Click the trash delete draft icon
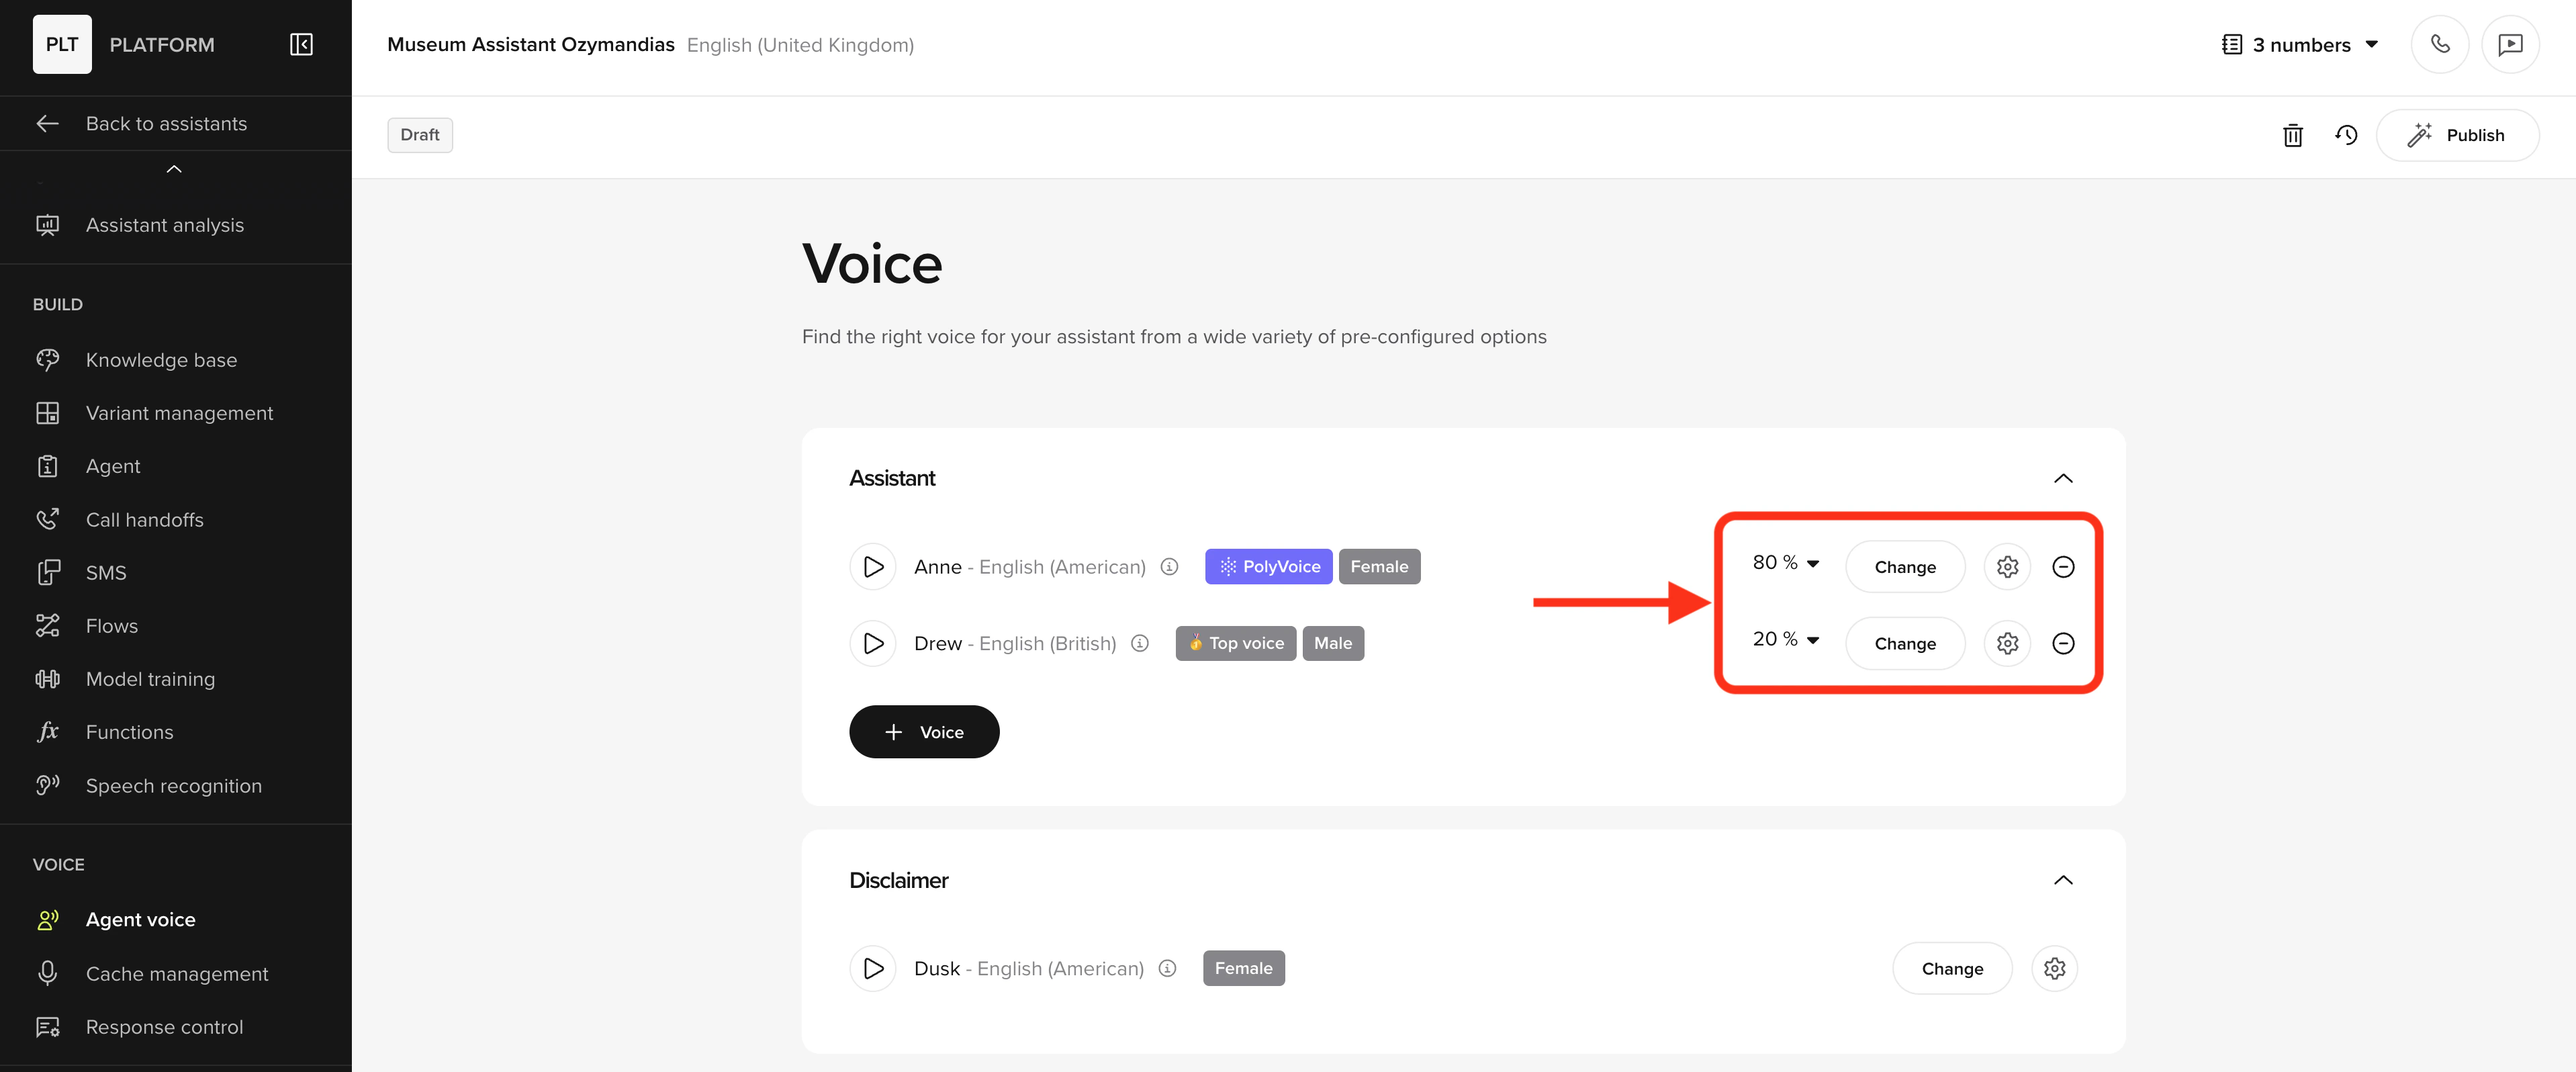Image resolution: width=2576 pixels, height=1072 pixels. coord(2292,135)
